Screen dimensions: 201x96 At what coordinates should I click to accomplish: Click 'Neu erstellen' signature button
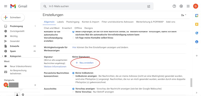(x=84, y=63)
